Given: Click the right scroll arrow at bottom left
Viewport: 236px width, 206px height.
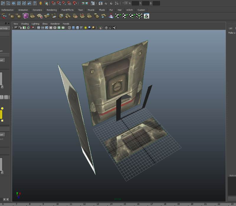Looking at the screenshot, I should tap(8, 200).
